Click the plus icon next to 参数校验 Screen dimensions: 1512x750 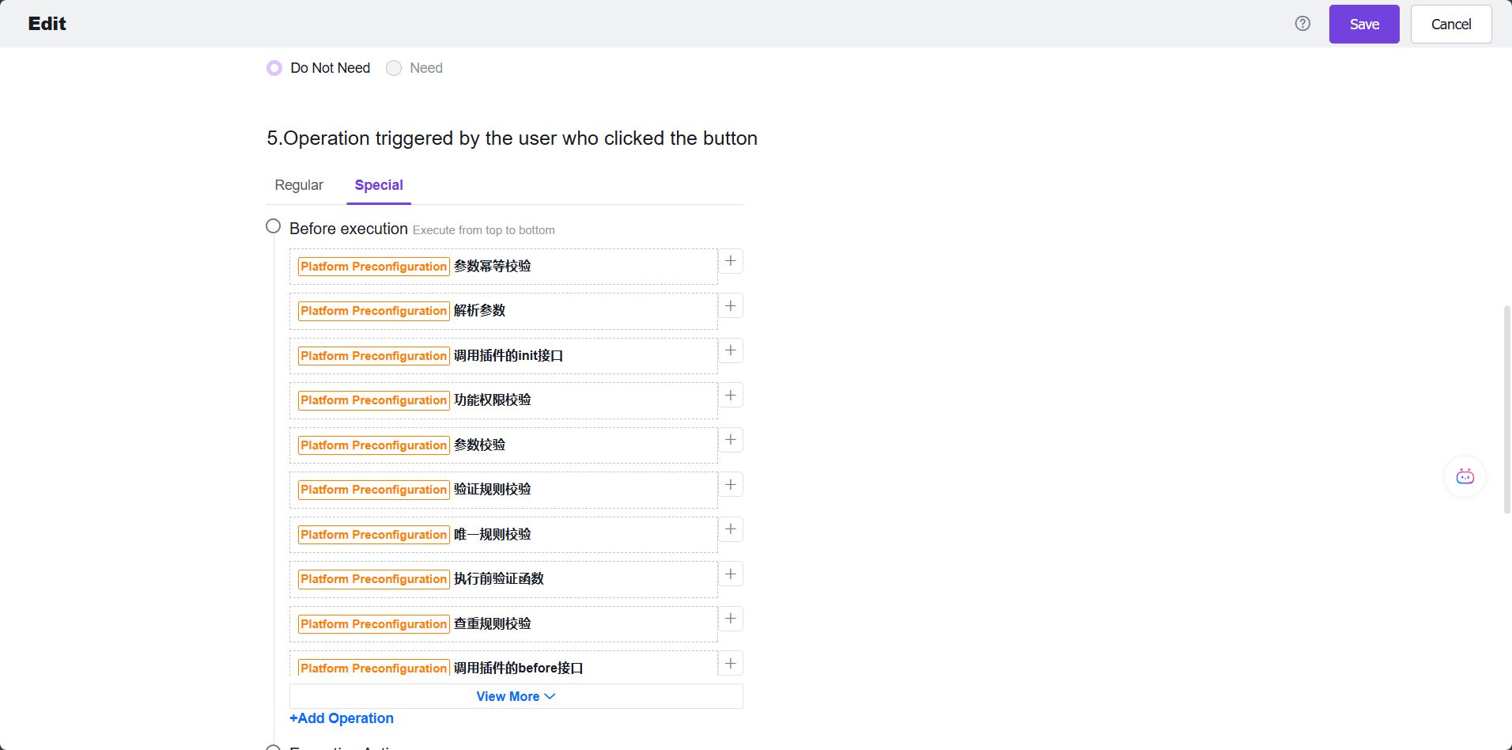731,439
